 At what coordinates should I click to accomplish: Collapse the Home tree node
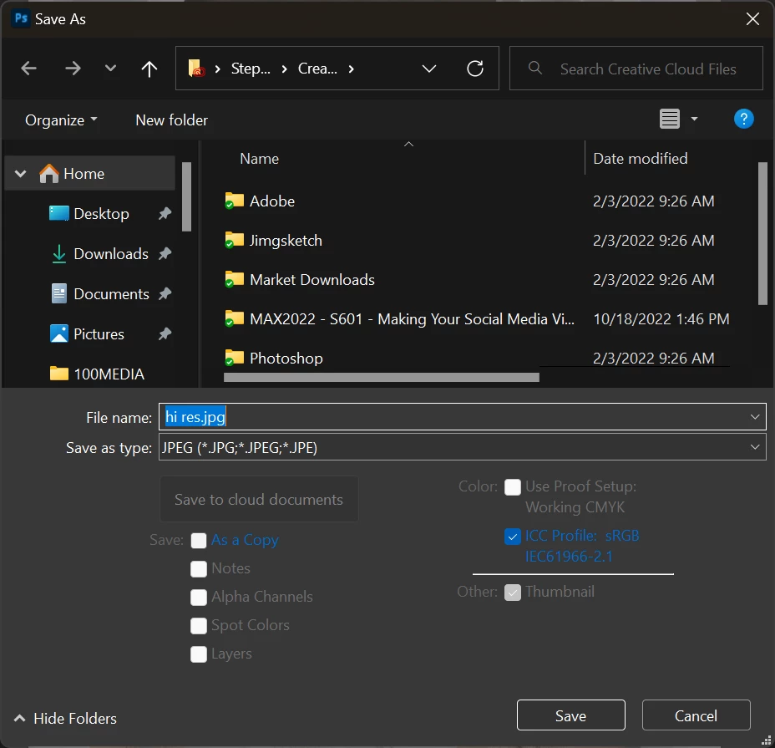(x=20, y=174)
